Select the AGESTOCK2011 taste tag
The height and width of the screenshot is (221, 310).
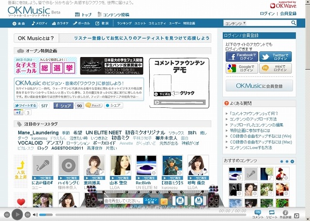[67, 148]
